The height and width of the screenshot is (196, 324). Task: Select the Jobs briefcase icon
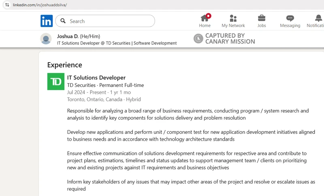pyautogui.click(x=262, y=18)
